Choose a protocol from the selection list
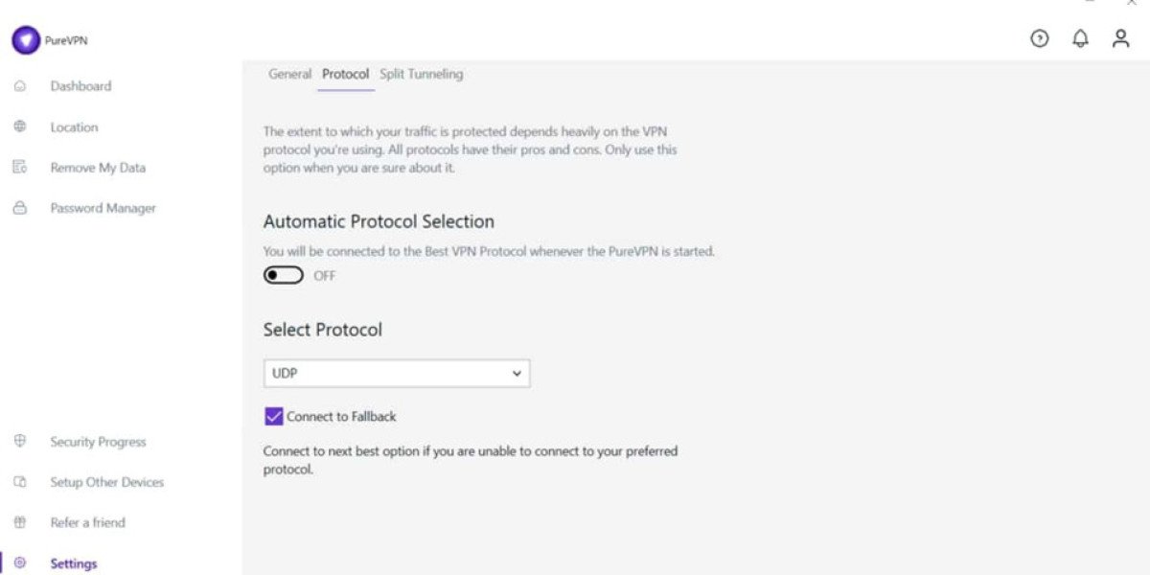This screenshot has height=575, width=1150. tap(397, 373)
